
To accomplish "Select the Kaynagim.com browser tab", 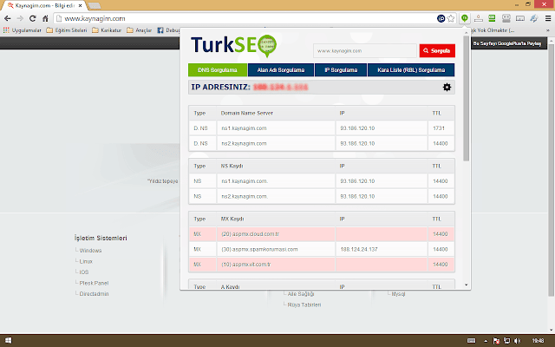I will coord(44,6).
